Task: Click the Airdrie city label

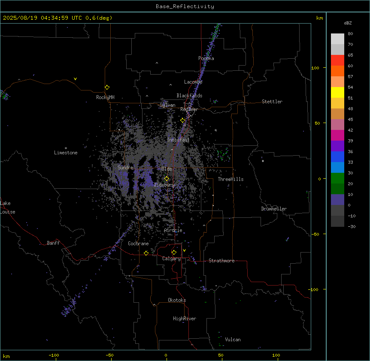Action: [173, 231]
